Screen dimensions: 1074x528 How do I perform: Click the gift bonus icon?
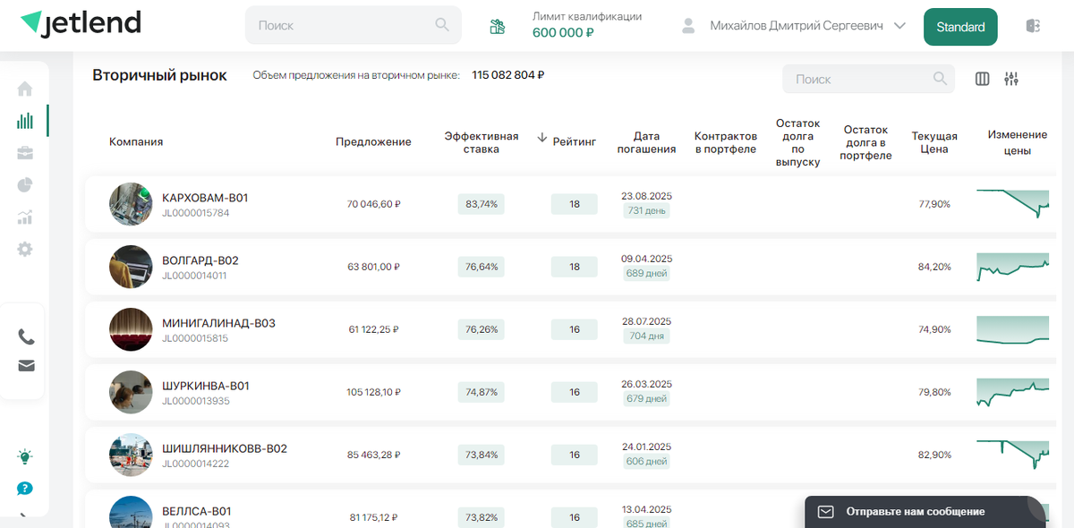click(498, 27)
